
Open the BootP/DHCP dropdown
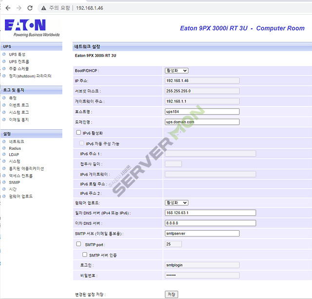coord(176,70)
